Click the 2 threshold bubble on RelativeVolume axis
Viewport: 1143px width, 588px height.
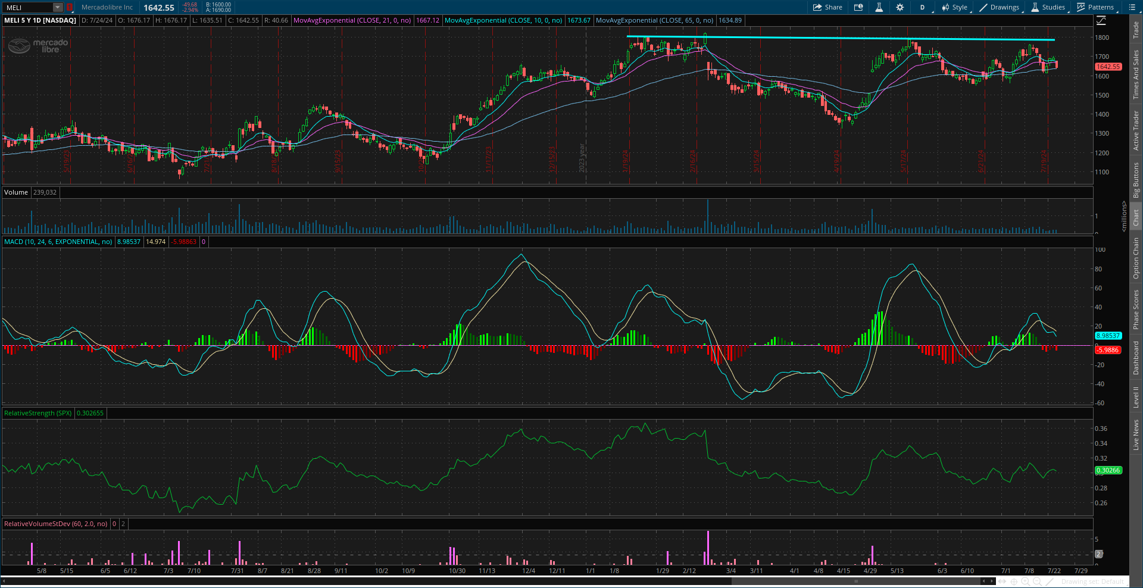tap(1099, 554)
